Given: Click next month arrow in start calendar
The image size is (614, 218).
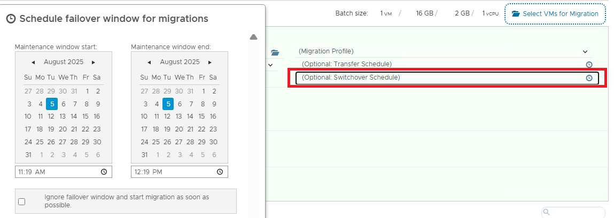Looking at the screenshot, I should 94,62.
